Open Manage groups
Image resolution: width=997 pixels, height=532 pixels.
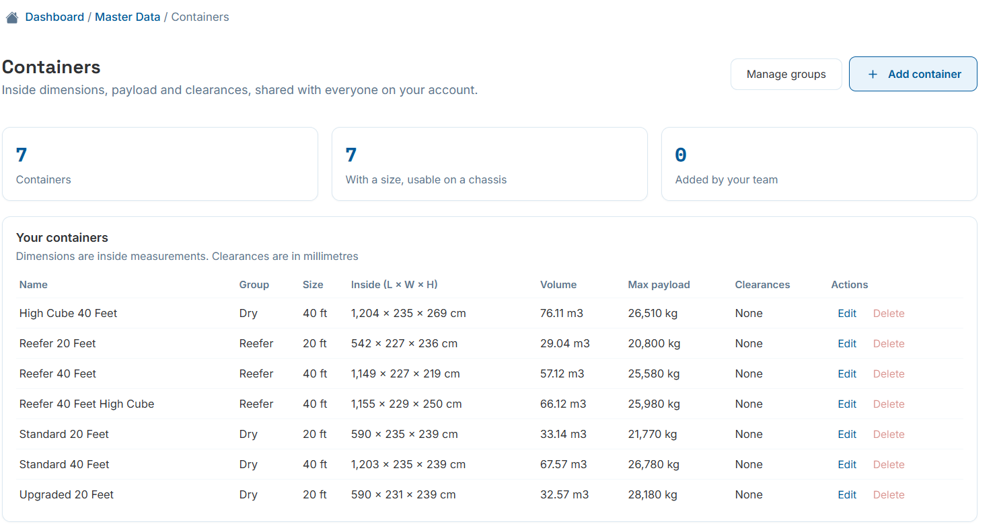pos(786,74)
